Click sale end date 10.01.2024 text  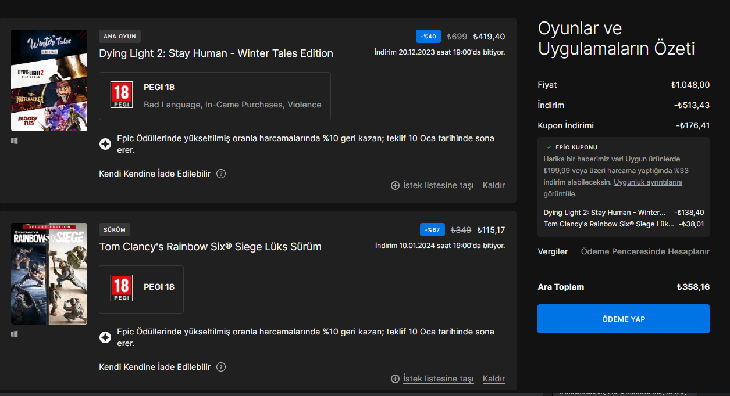pyautogui.click(x=440, y=246)
